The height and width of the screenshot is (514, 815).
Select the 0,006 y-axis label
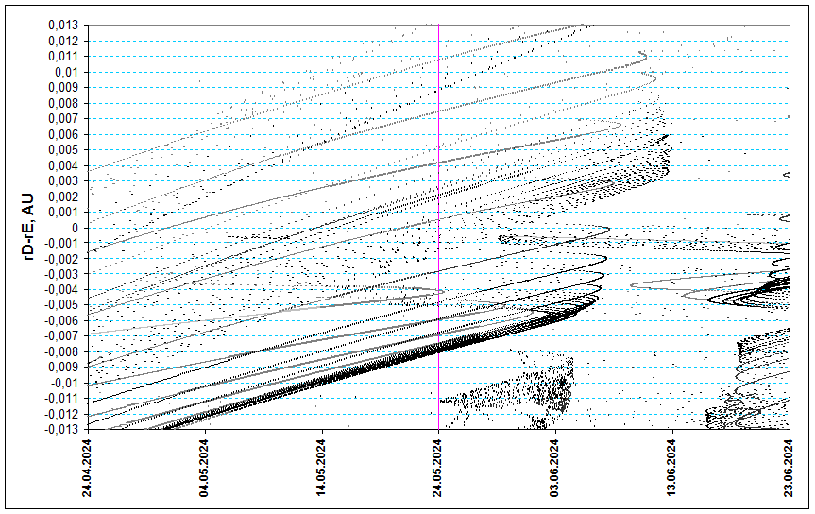click(x=64, y=134)
